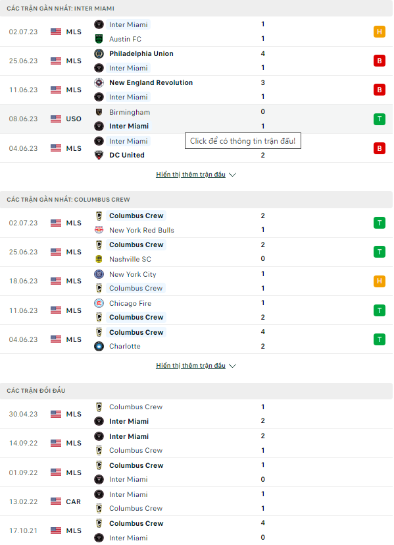Click the Charlotte team crest icon
Viewport: 394px width, 545px height.
(99, 346)
